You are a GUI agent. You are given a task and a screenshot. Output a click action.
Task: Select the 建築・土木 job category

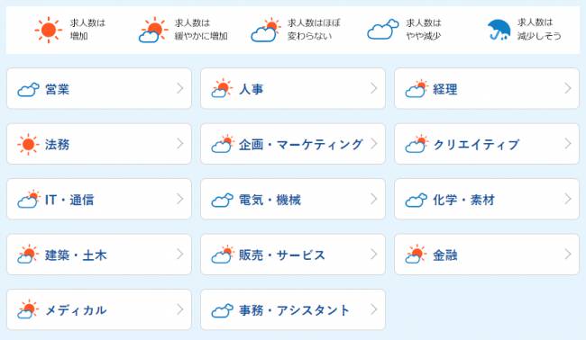coord(99,255)
